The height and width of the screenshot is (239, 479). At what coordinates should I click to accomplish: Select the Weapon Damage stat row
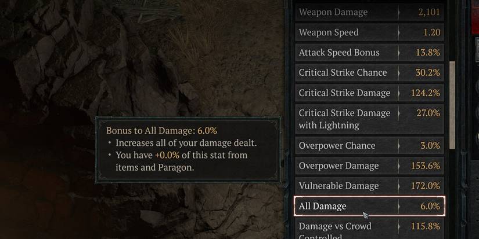[x=369, y=12]
